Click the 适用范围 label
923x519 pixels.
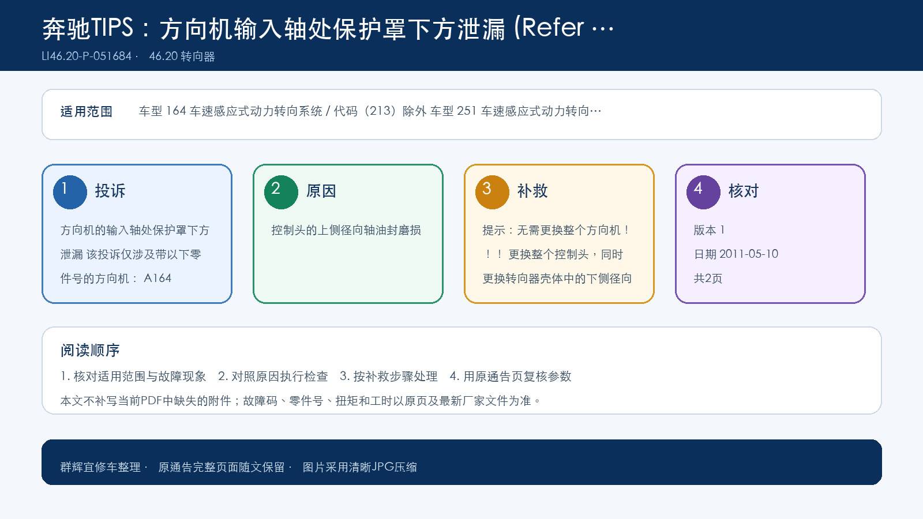[87, 112]
